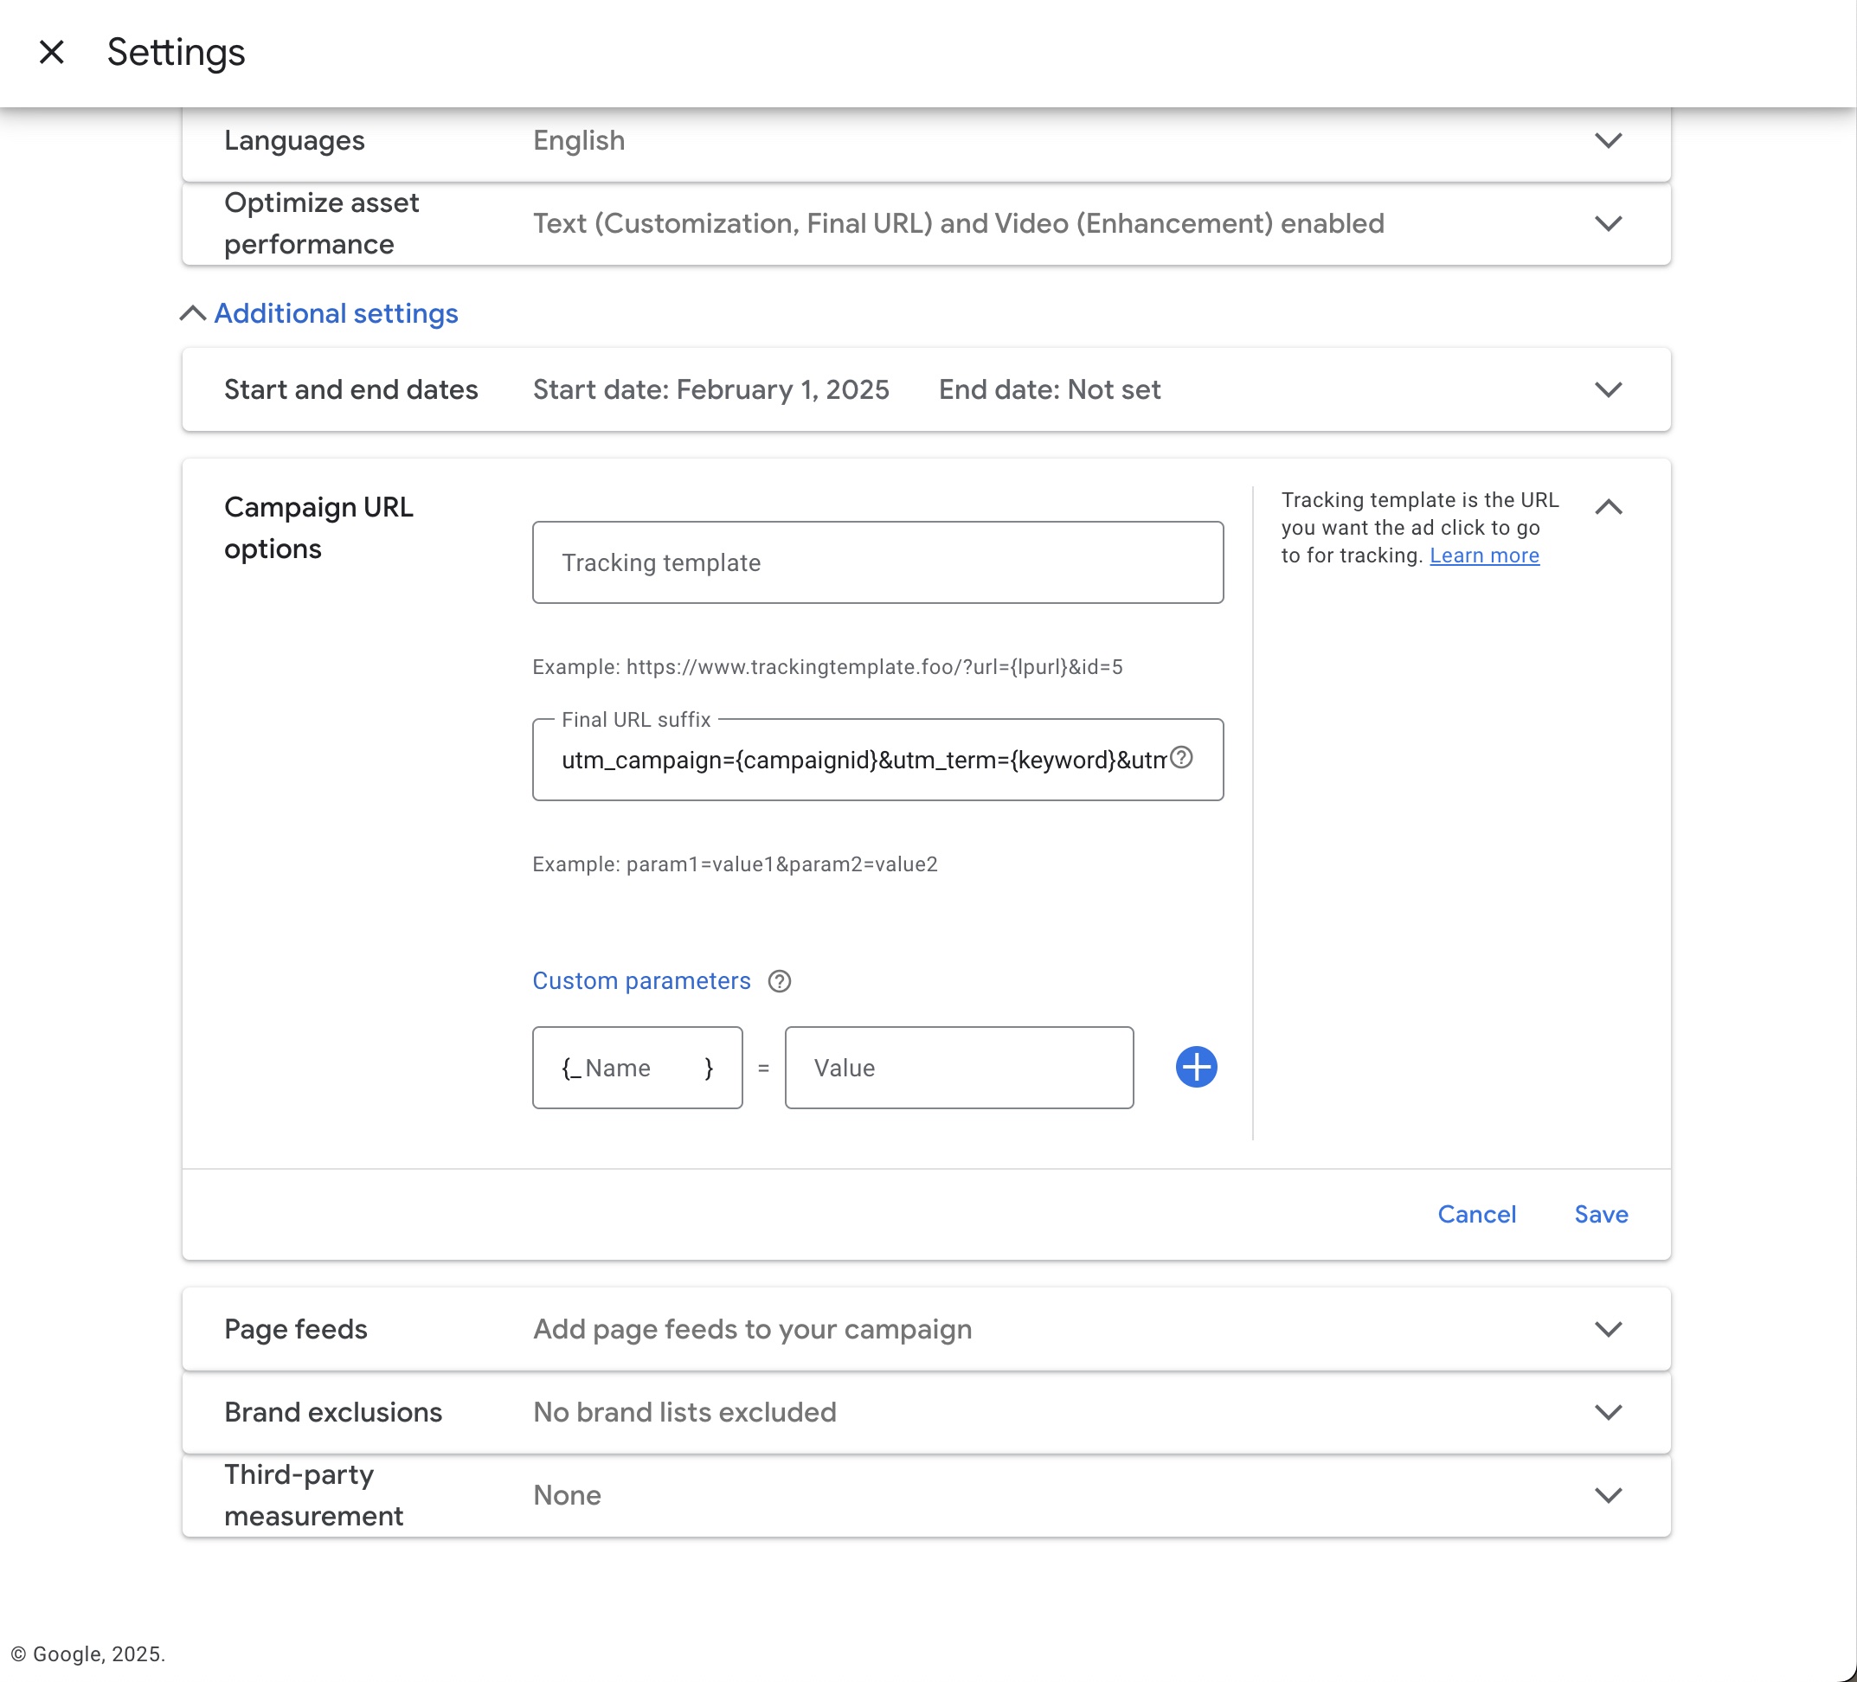Click help icon next to Custom parameters
Screen dimensions: 1857x1682
click(x=780, y=981)
